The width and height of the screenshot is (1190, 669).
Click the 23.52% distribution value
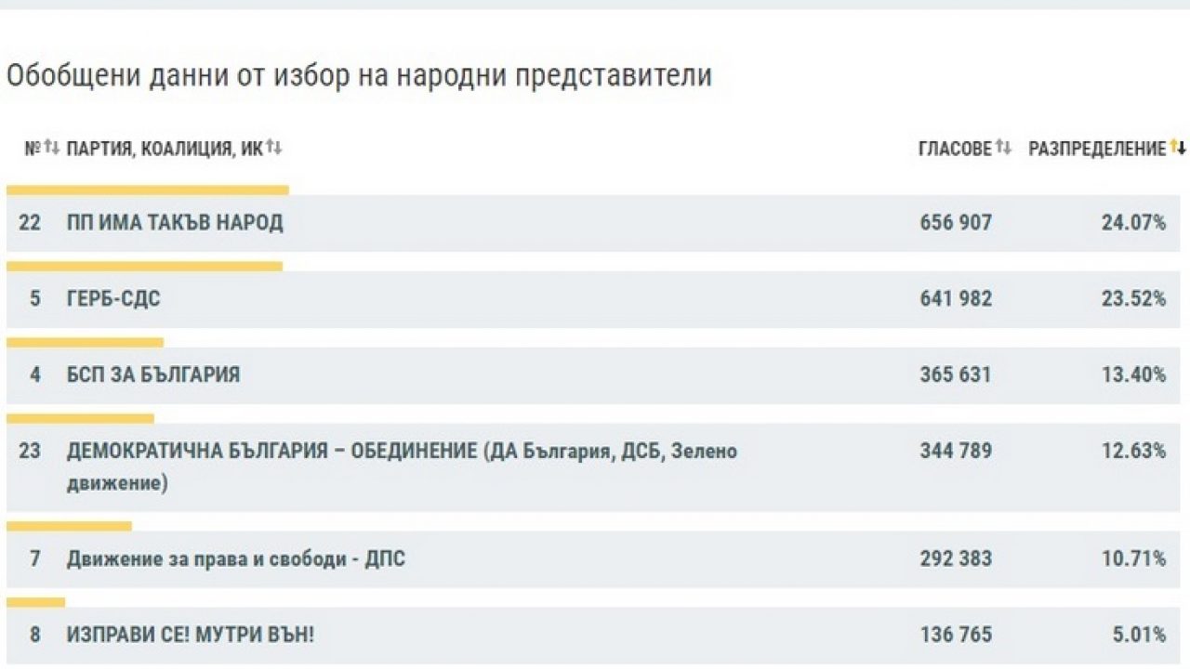click(x=1133, y=299)
